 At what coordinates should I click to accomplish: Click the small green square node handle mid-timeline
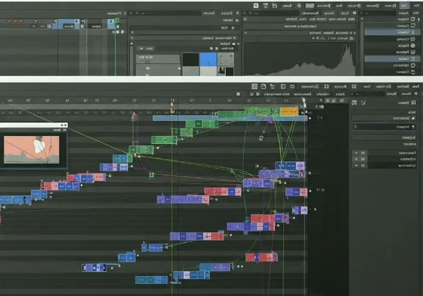(152, 175)
